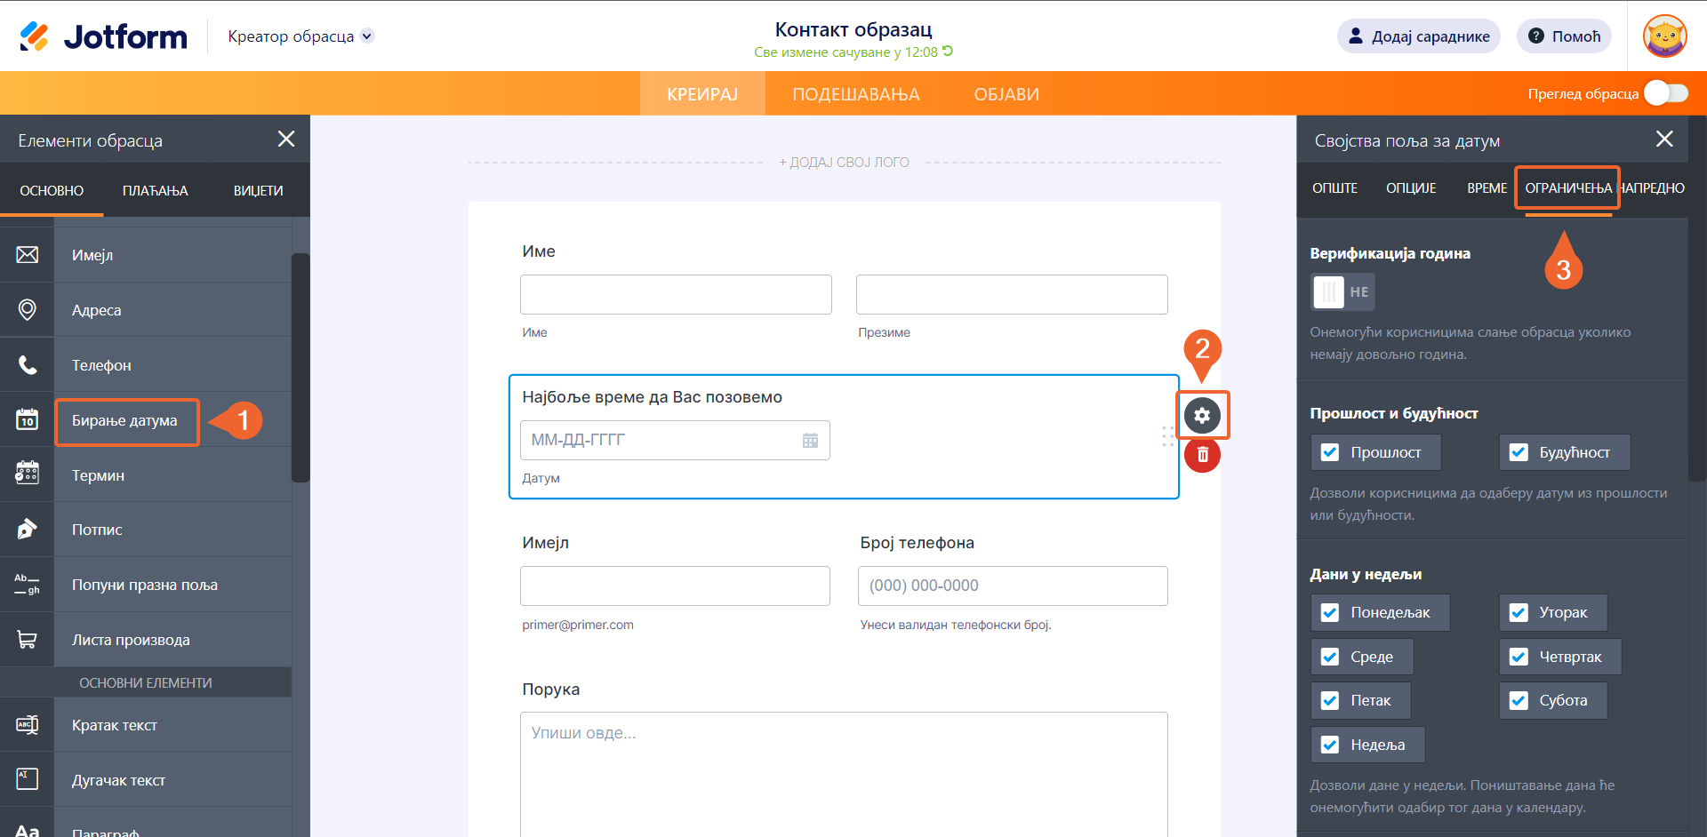Click the Број телефона input field

pyautogui.click(x=1012, y=586)
